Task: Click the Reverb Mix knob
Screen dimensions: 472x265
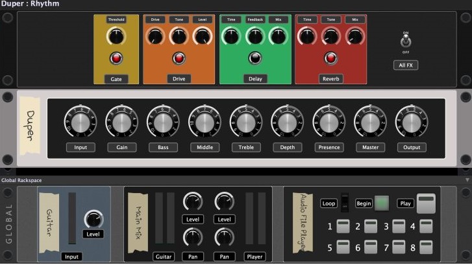Action: (x=355, y=37)
